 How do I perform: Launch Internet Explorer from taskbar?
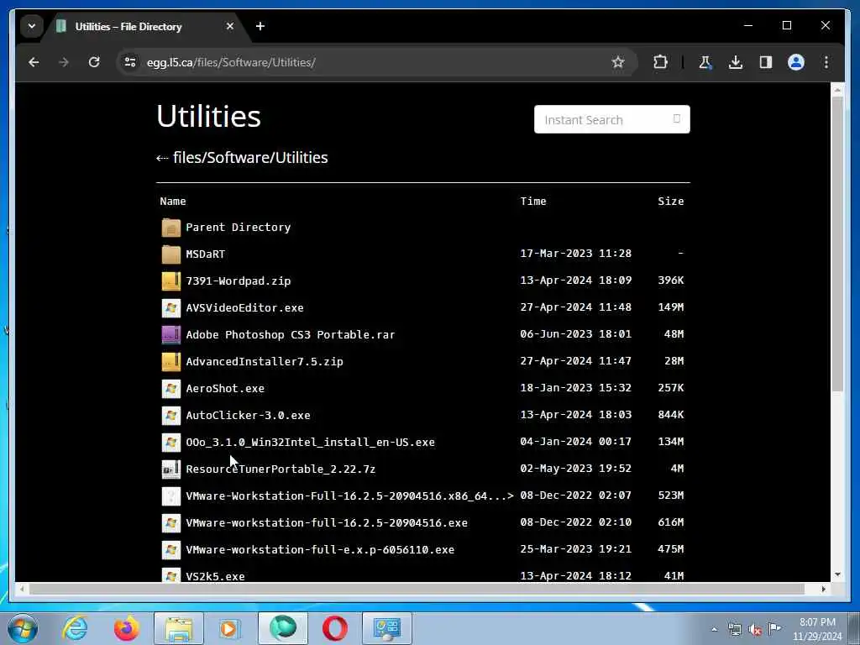[75, 628]
